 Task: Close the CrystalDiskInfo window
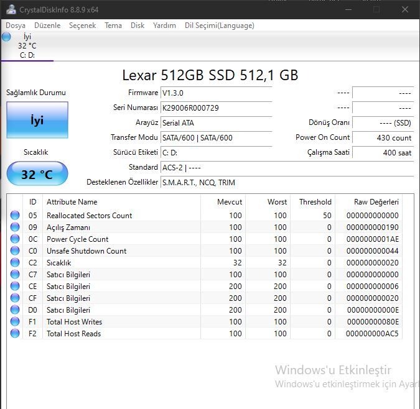tap(405, 9)
